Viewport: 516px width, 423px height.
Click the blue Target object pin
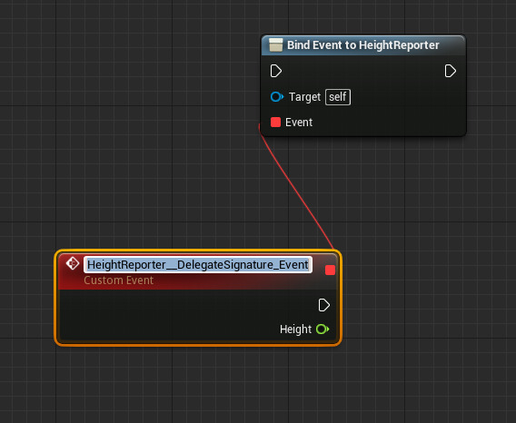[277, 97]
